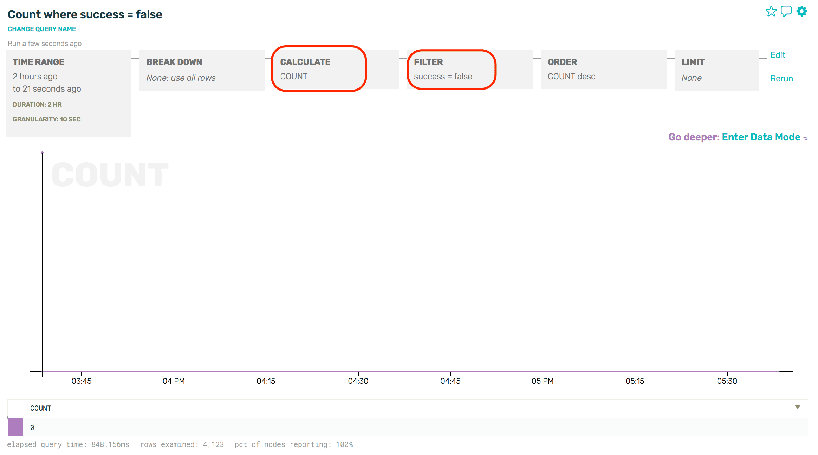Star this query as a favorite
Screen dimensions: 818x455
coord(771,12)
